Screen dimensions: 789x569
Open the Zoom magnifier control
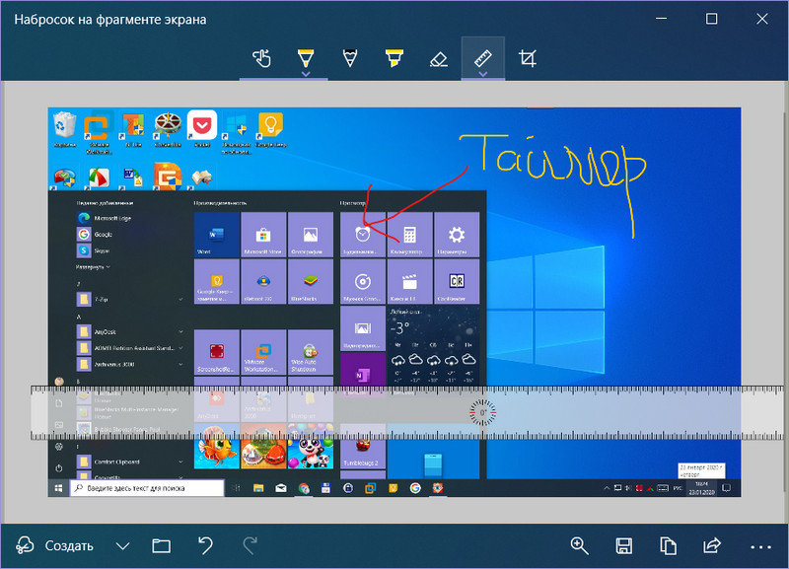pos(579,546)
